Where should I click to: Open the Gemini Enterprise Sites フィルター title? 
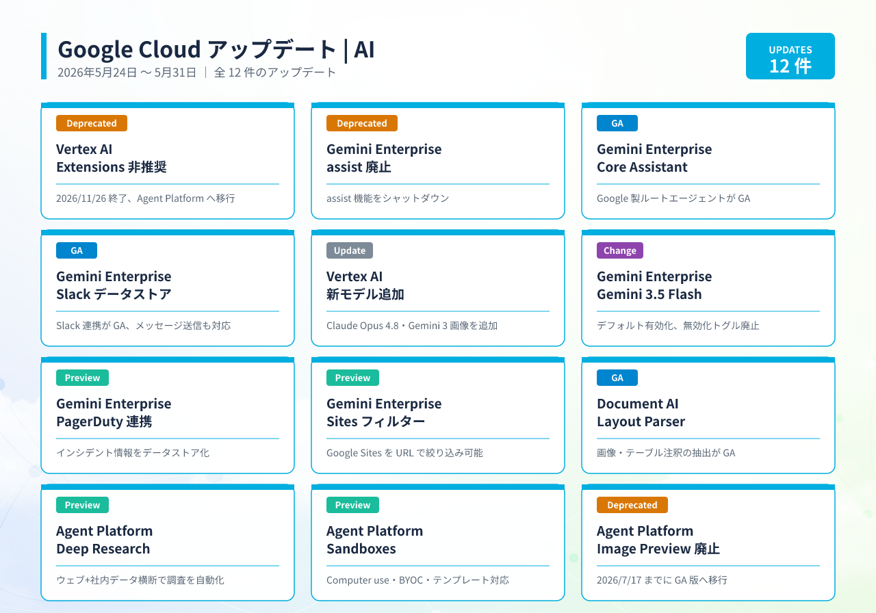tap(384, 413)
